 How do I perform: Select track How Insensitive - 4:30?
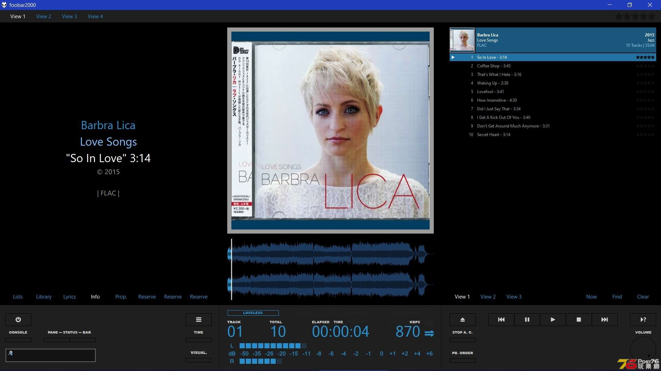click(x=553, y=100)
